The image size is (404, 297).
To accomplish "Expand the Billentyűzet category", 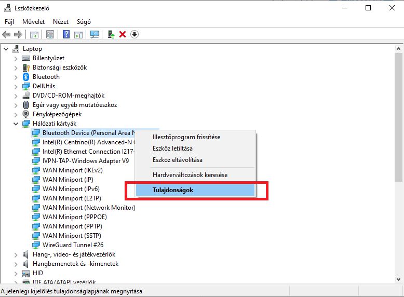I will tap(16, 58).
